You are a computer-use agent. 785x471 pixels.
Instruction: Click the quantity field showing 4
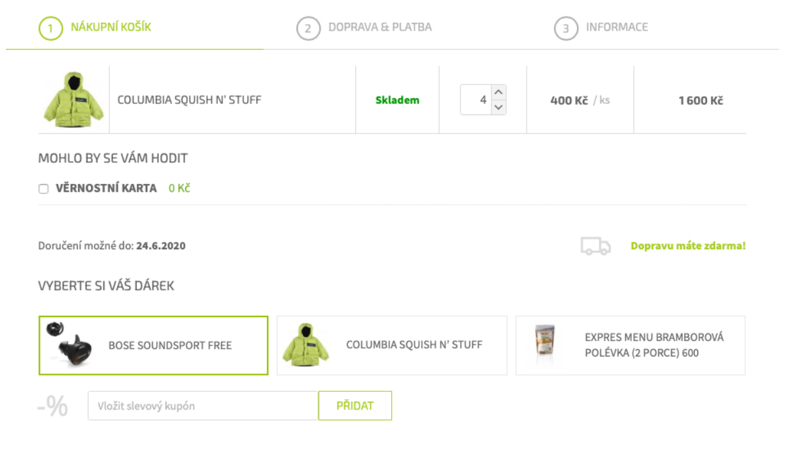pos(476,99)
